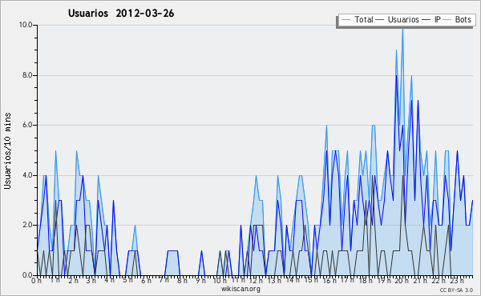This screenshot has width=481, height=296.
Task: Click the '1 h' x-axis label
Action: [55, 280]
